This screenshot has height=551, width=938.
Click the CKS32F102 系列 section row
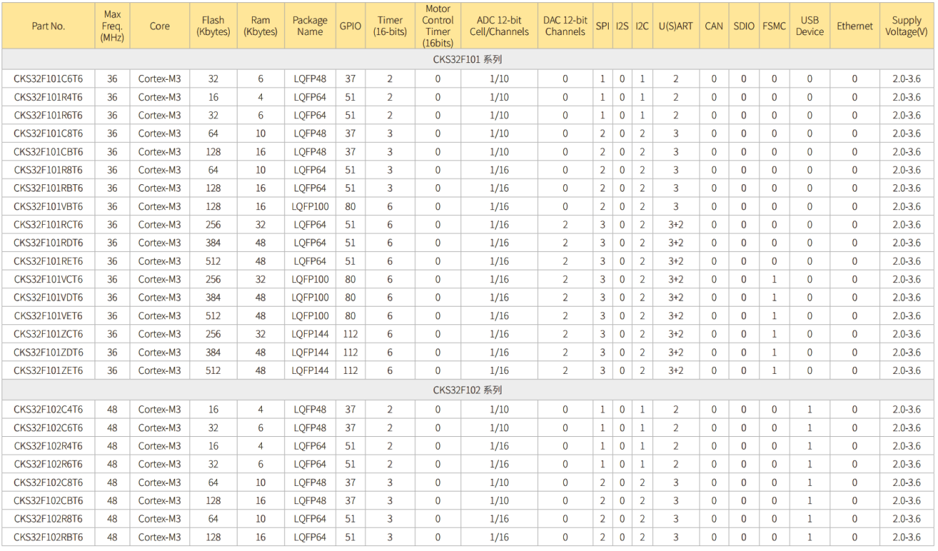pyautogui.click(x=468, y=390)
